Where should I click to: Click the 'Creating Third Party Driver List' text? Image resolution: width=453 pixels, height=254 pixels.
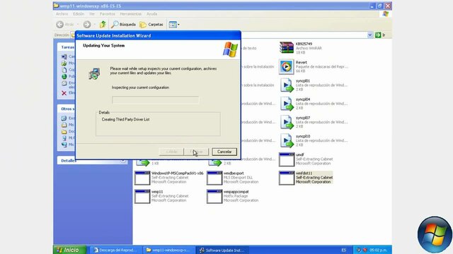pyautogui.click(x=125, y=119)
